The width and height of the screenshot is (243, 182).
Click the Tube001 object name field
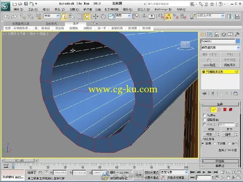coord(218,41)
